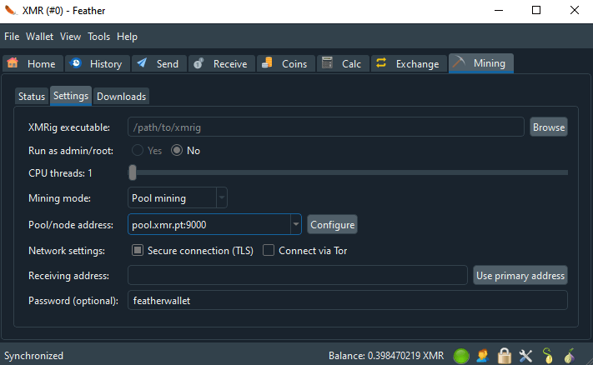Click the Feather logo in title bar
The width and height of the screenshot is (593, 365).
pyautogui.click(x=11, y=10)
